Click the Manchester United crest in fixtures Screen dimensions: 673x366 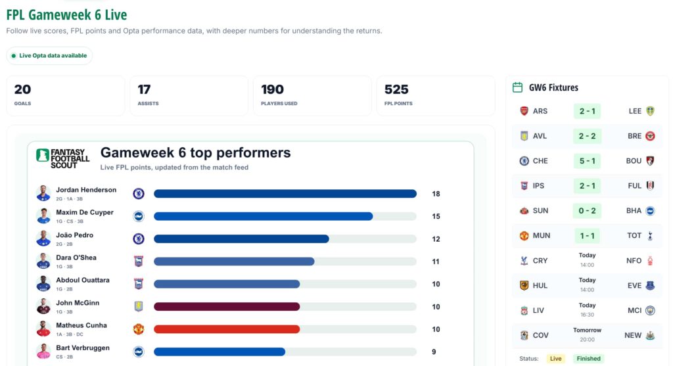click(x=524, y=235)
